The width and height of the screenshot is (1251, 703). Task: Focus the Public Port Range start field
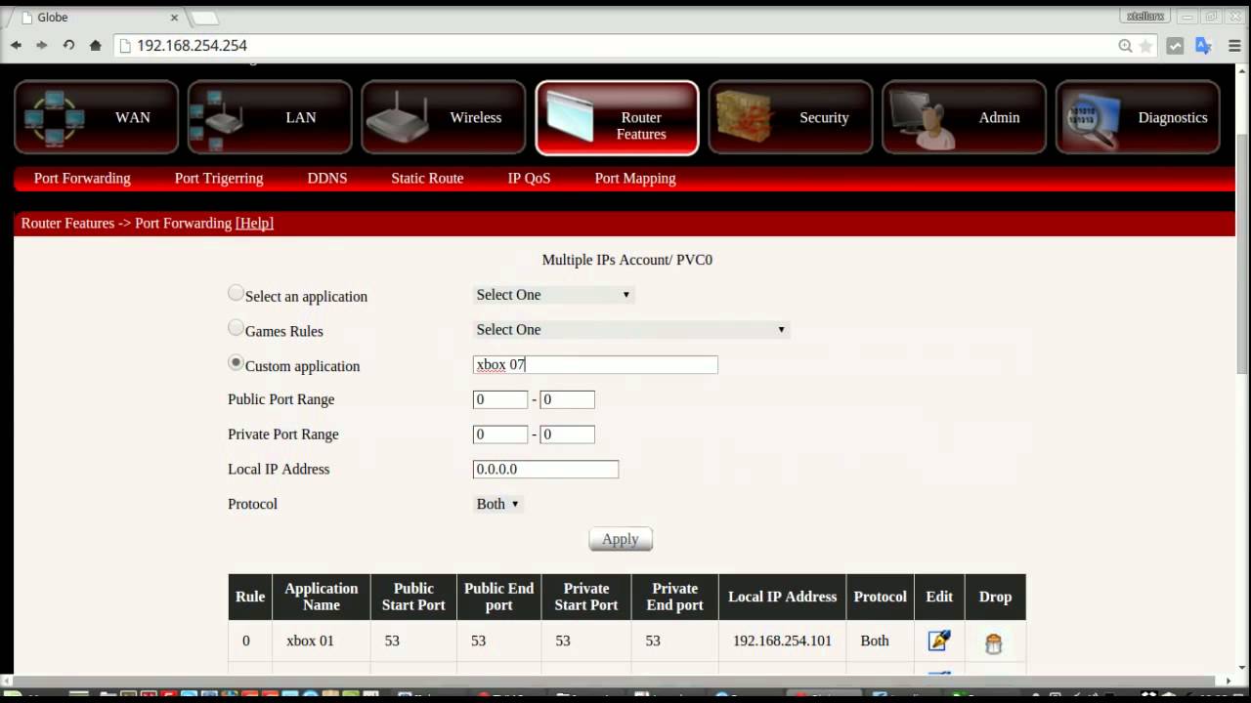[500, 399]
